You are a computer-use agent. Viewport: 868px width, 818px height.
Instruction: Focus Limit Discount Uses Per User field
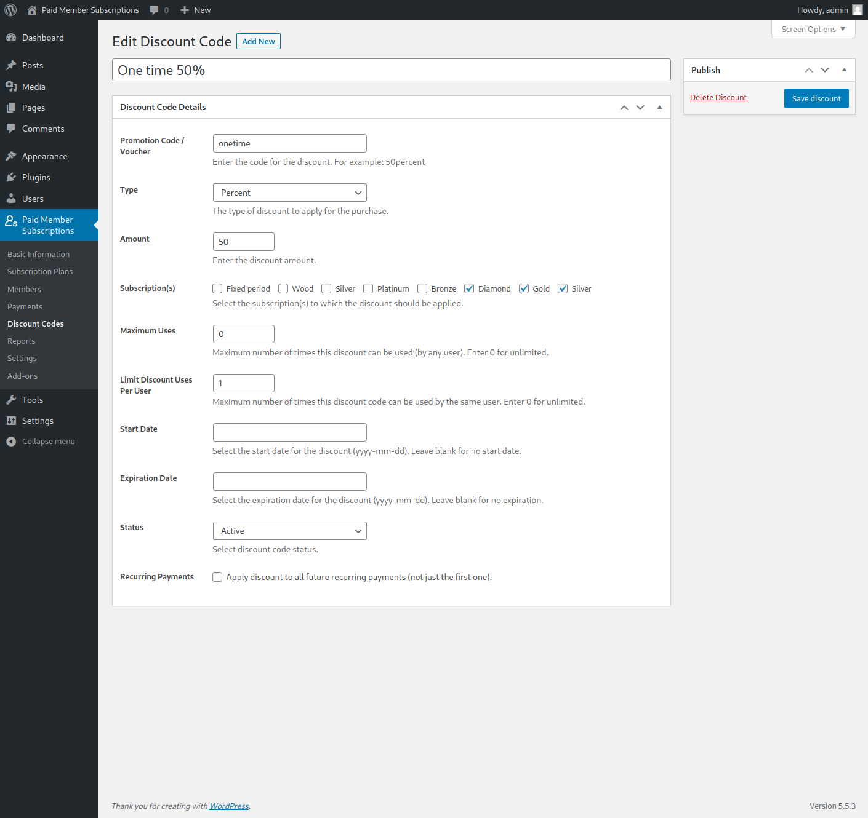click(244, 383)
